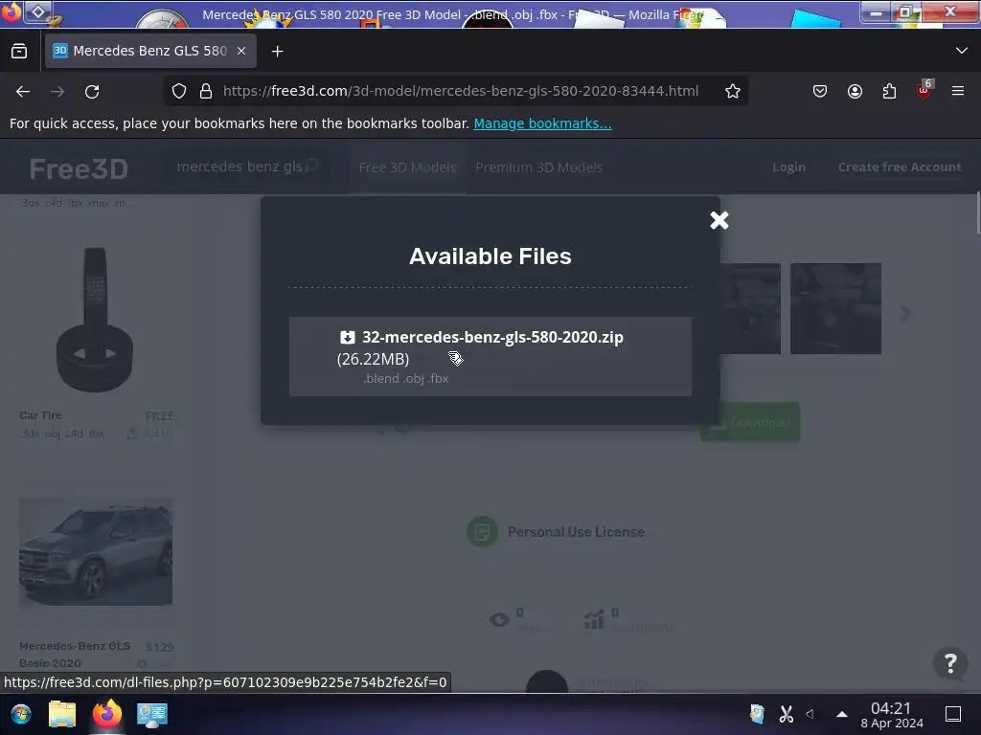This screenshot has width=981, height=735.
Task: Open site security padlock info
Action: click(205, 91)
